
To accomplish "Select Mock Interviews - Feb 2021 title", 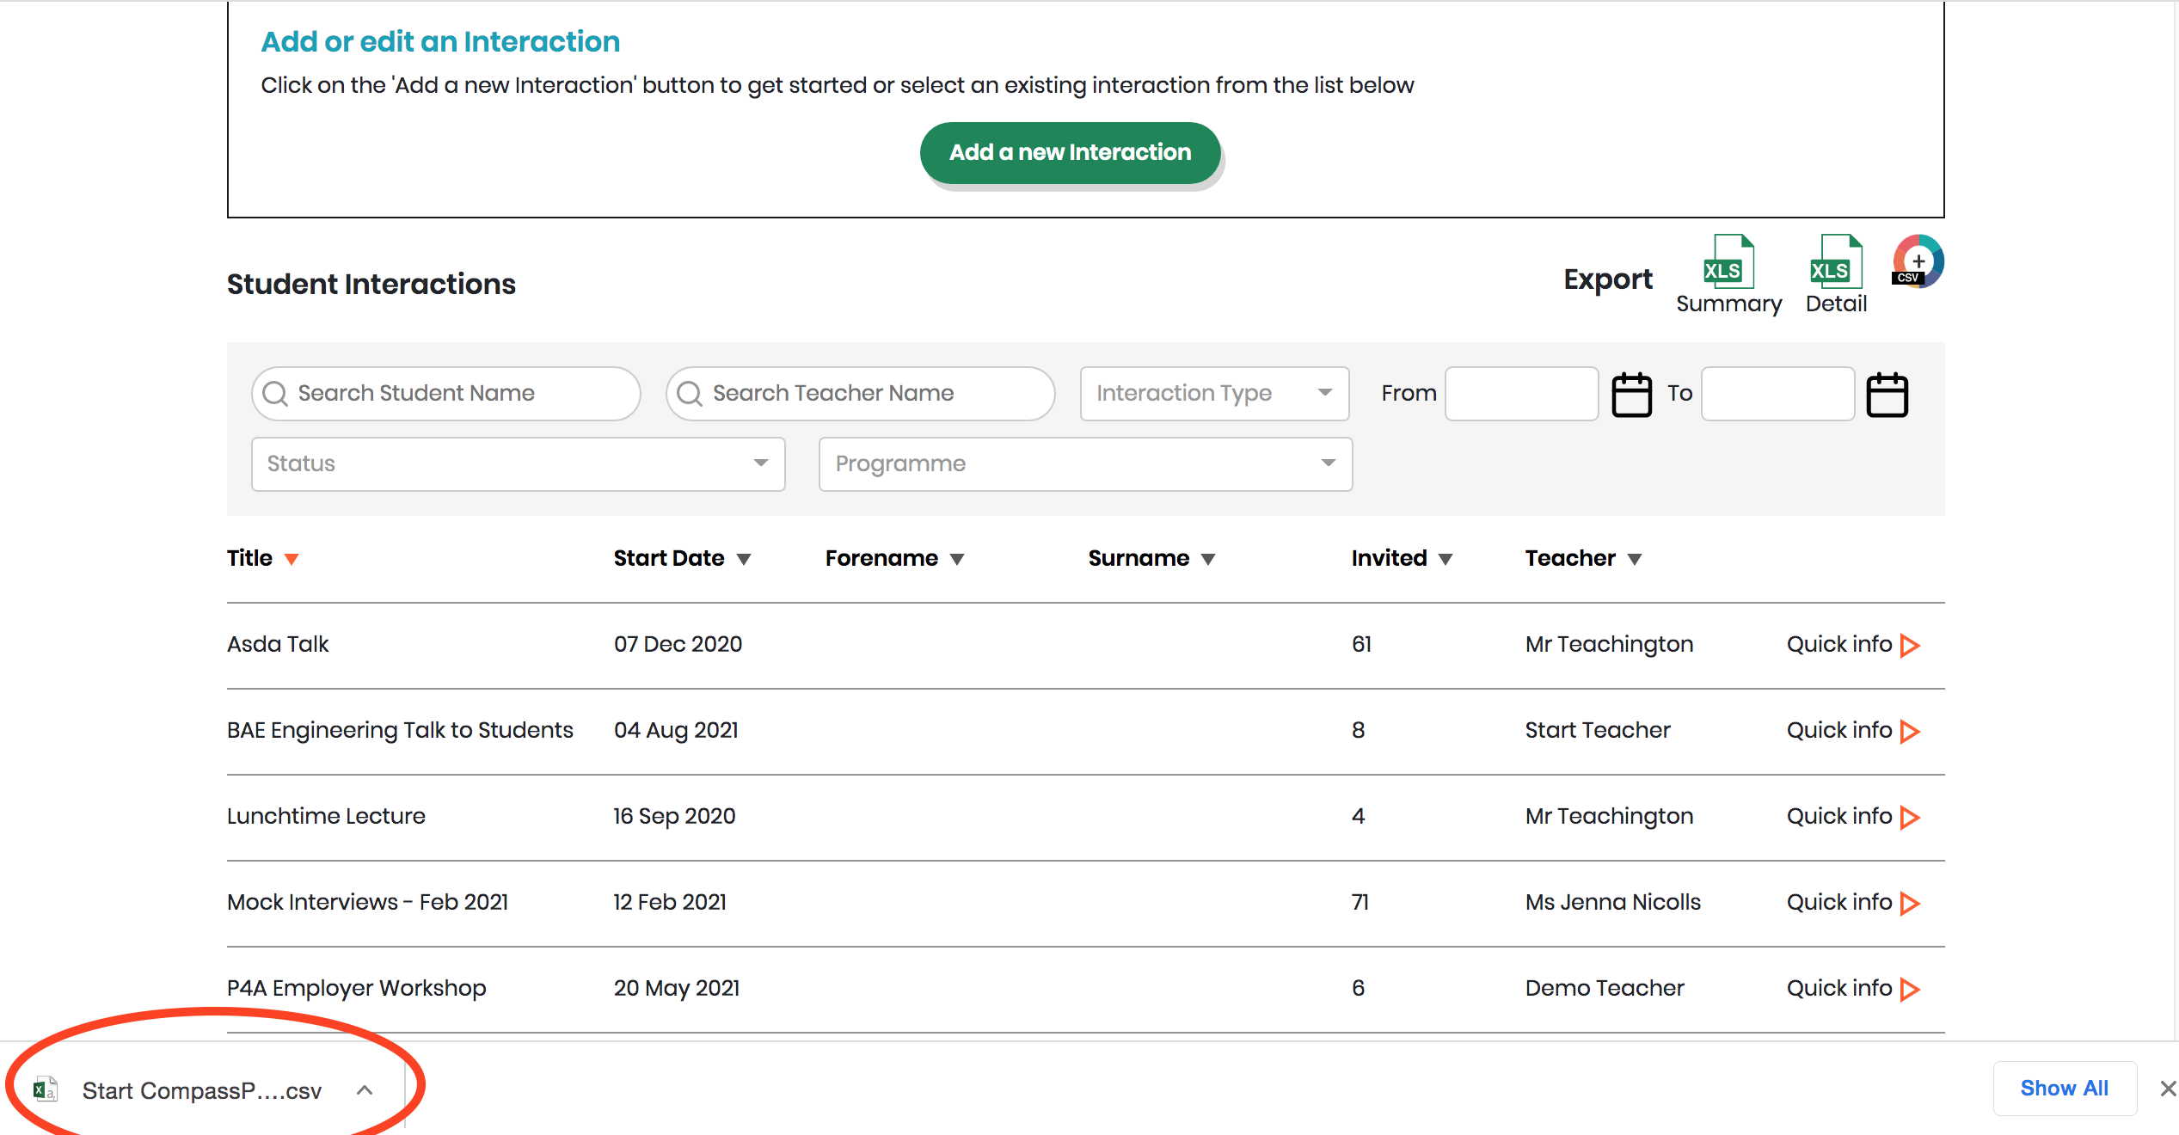I will click(x=367, y=902).
